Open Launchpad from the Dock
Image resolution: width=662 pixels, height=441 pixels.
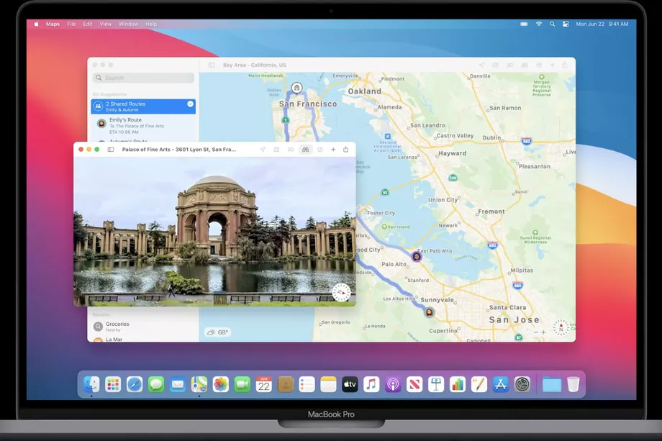tap(113, 384)
